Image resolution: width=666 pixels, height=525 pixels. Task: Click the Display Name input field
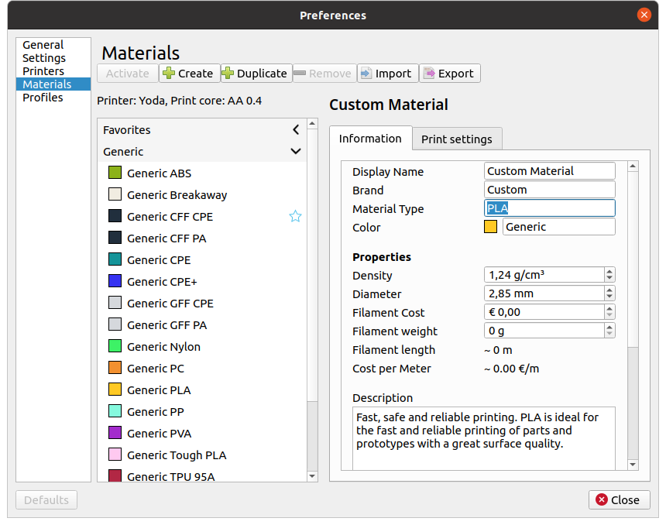pos(550,171)
